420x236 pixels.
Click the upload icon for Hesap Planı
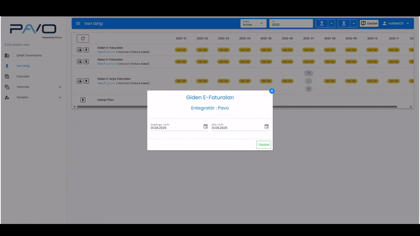(x=83, y=100)
